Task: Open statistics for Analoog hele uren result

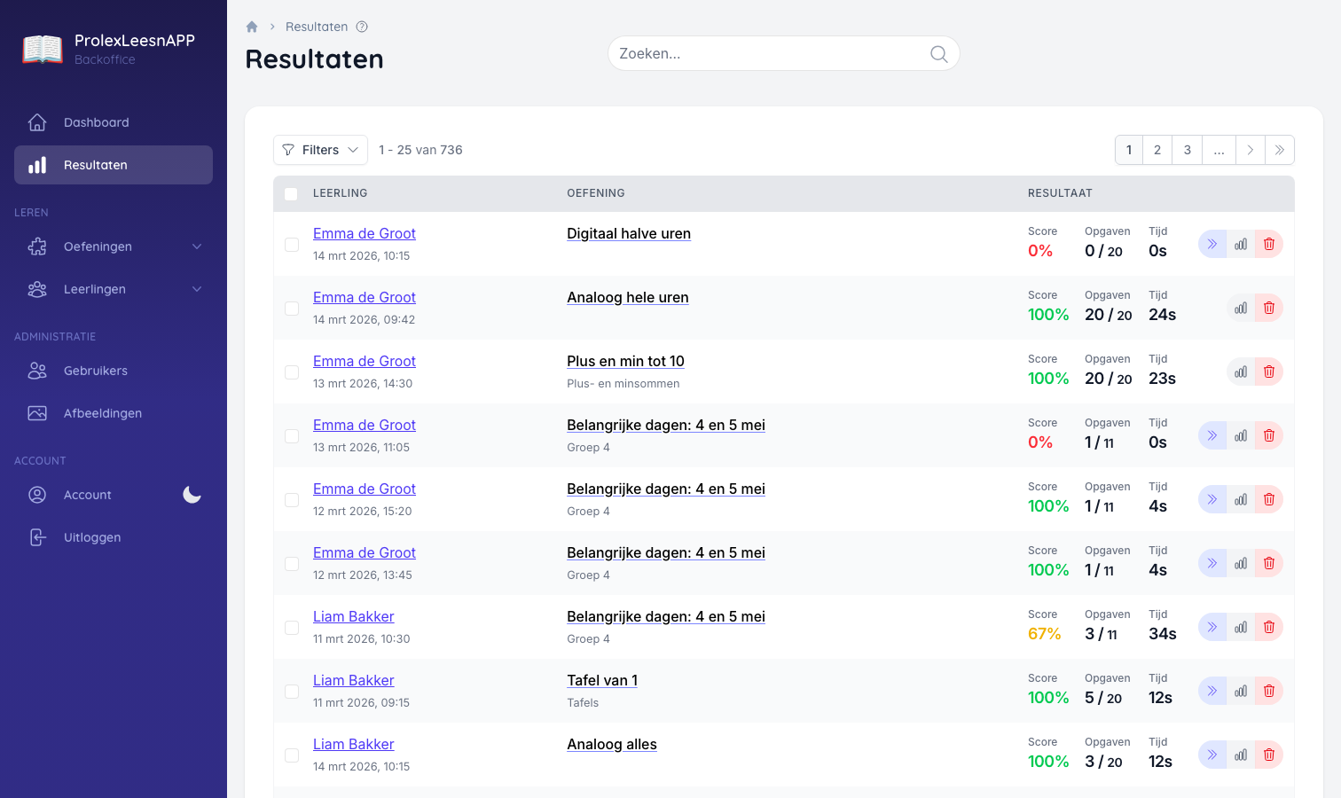Action: 1241,308
